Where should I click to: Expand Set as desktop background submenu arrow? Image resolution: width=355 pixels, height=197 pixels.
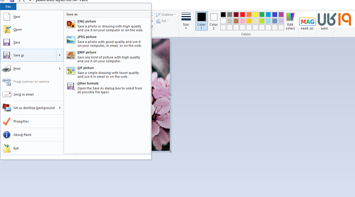(x=60, y=108)
